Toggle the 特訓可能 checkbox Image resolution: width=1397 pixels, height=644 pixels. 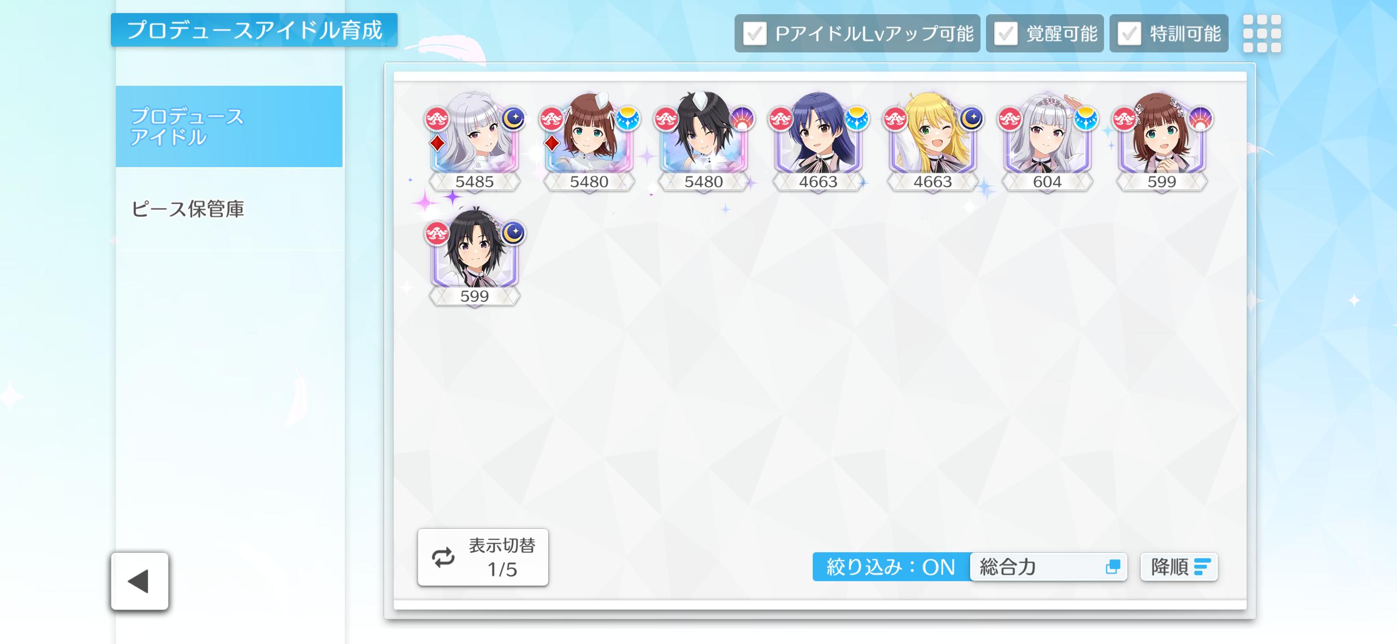[x=1129, y=34]
